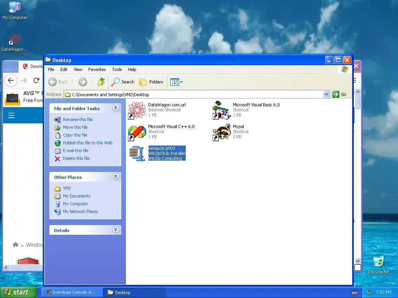Open the View menu
This screenshot has width=398, height=298.
[78, 69]
